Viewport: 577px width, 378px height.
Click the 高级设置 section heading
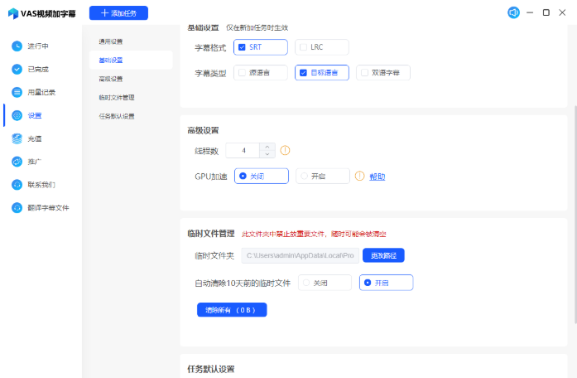point(203,130)
